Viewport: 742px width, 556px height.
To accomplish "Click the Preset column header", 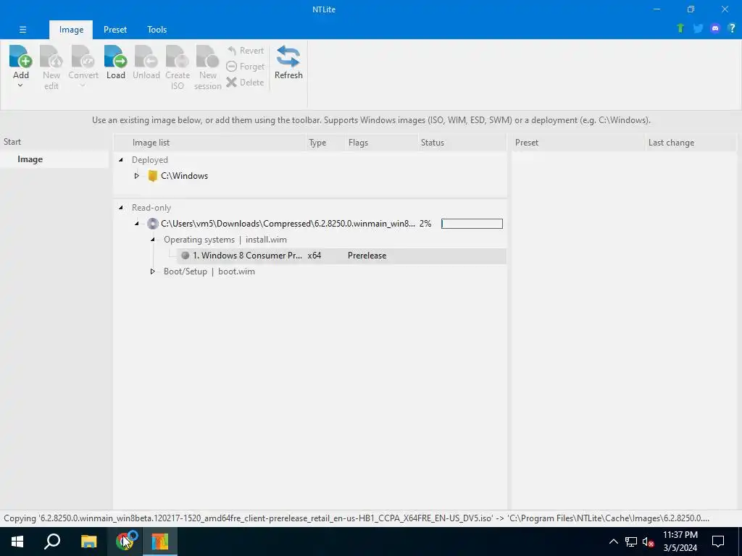I will pyautogui.click(x=578, y=143).
